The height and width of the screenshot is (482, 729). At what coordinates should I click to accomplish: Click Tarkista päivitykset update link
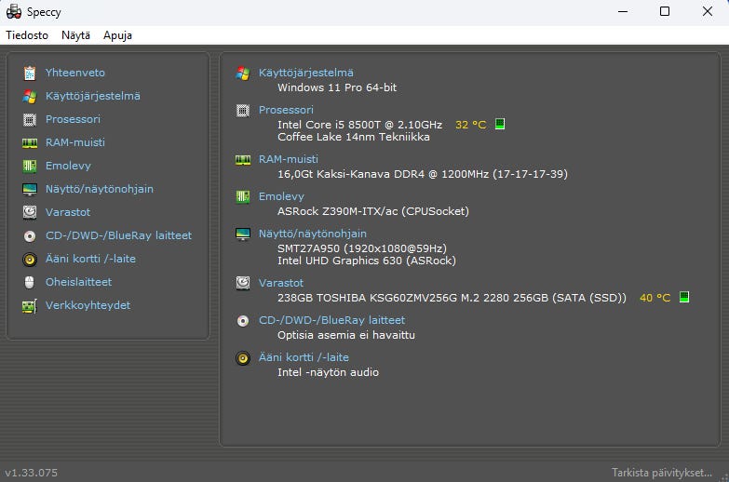(x=661, y=472)
